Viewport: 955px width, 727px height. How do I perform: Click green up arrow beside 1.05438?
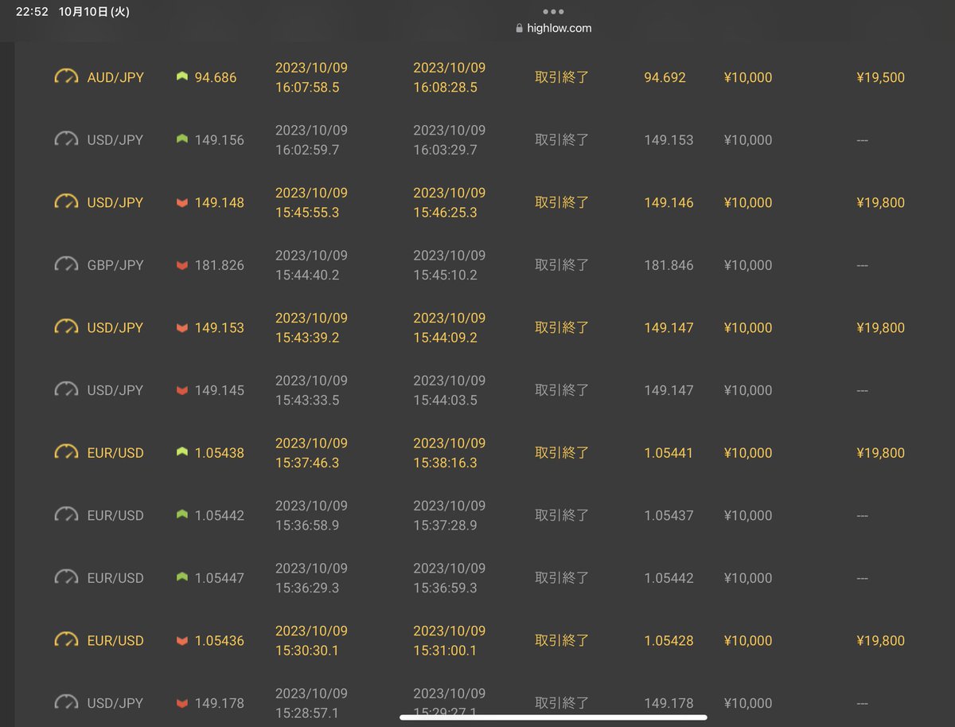pos(182,452)
